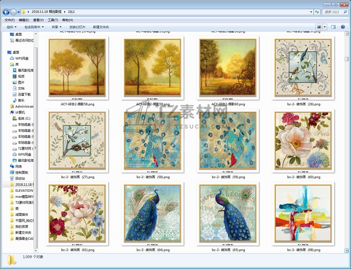351x269 pixels.
Task: Open the 视频 library
Action: [18, 76]
